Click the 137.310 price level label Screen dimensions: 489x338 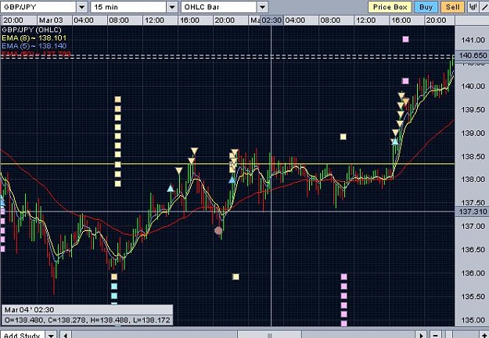(x=473, y=212)
